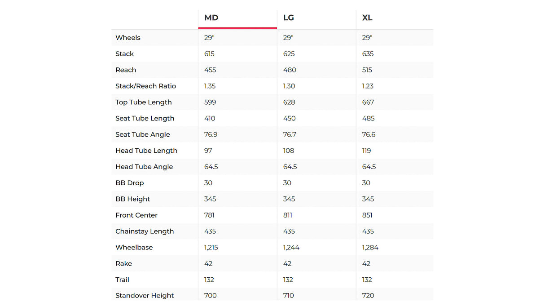
Task: Select the MD Front Center value 781
Action: (x=210, y=216)
